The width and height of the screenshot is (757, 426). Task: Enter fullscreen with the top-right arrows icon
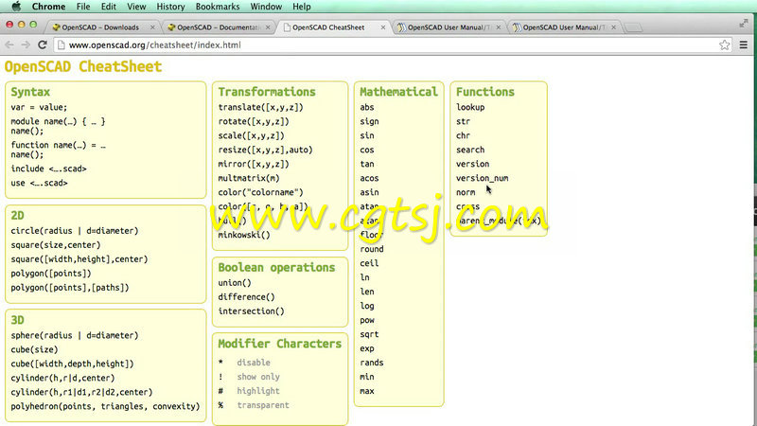point(744,24)
